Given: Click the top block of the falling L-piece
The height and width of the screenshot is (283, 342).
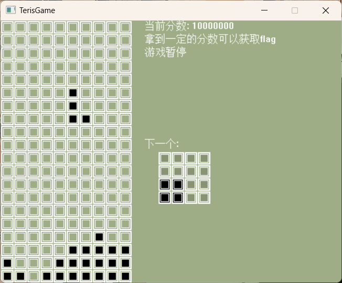Looking at the screenshot, I should point(73,93).
